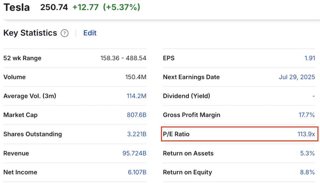Open Return on Assets value 5.3%
The height and width of the screenshot is (183, 320).
307,153
